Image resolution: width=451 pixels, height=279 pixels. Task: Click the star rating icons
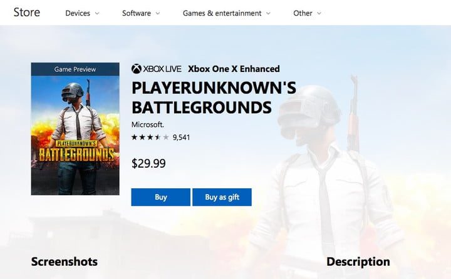[150, 137]
